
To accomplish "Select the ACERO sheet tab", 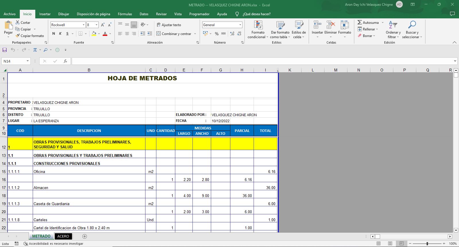I will click(63, 236).
